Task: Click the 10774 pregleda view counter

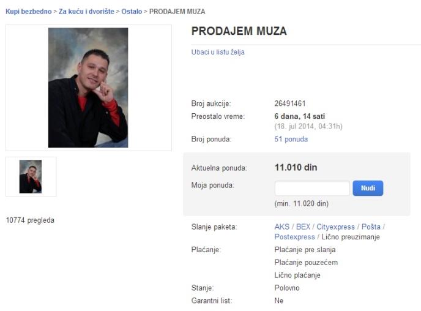Action: [30, 220]
